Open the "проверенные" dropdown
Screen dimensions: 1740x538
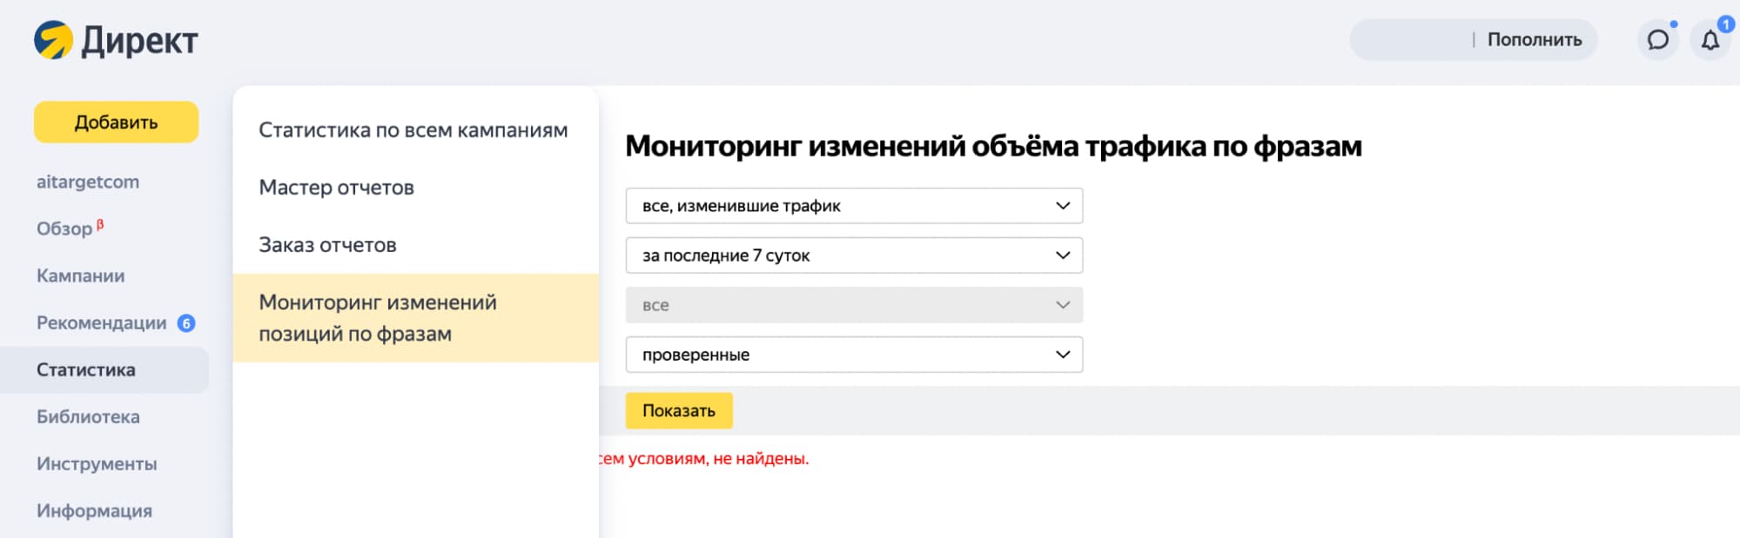[x=853, y=354]
